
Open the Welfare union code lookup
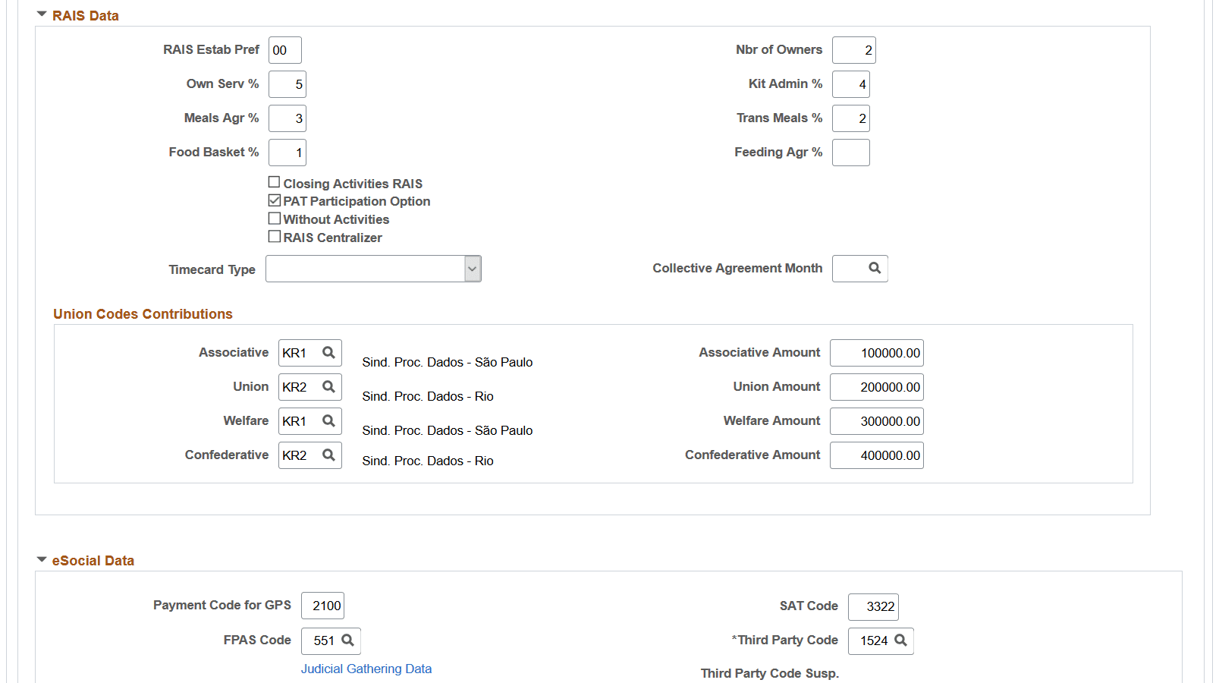point(328,421)
